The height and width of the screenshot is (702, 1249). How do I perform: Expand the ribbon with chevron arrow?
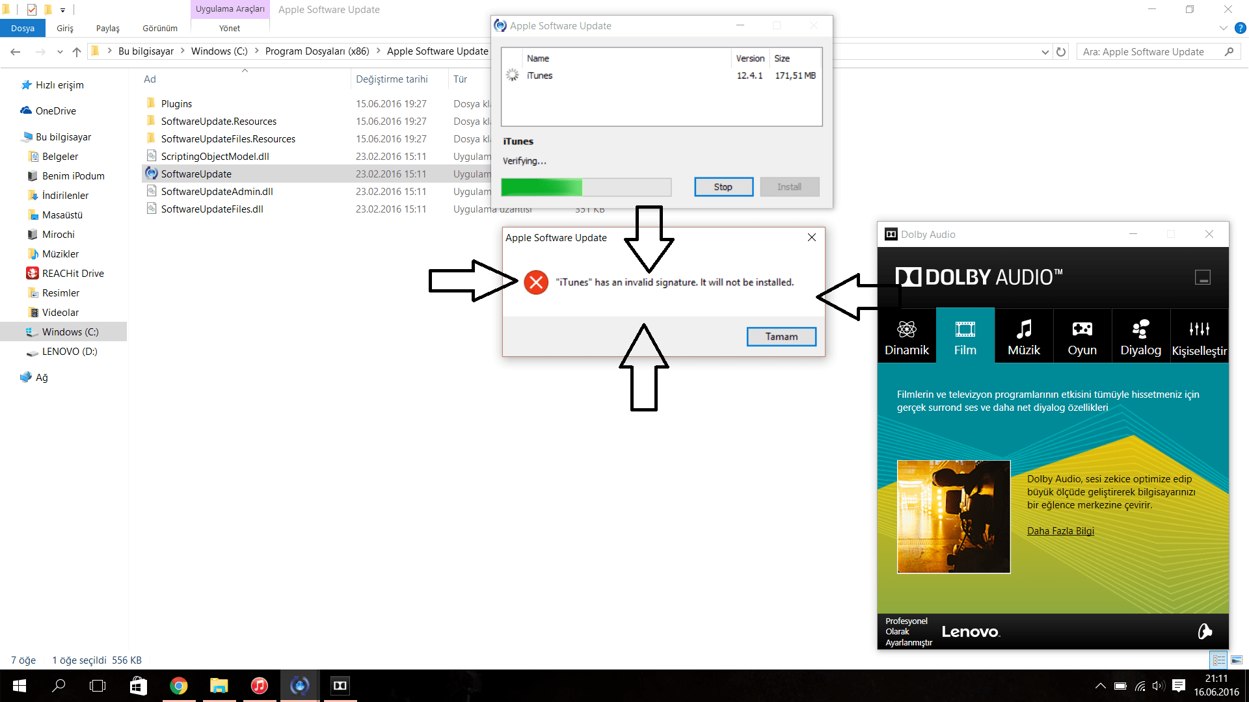pyautogui.click(x=1223, y=28)
